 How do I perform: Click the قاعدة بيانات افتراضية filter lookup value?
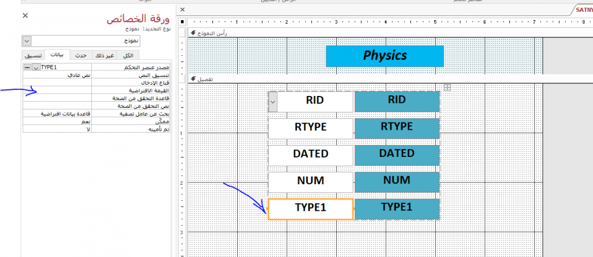coord(57,113)
